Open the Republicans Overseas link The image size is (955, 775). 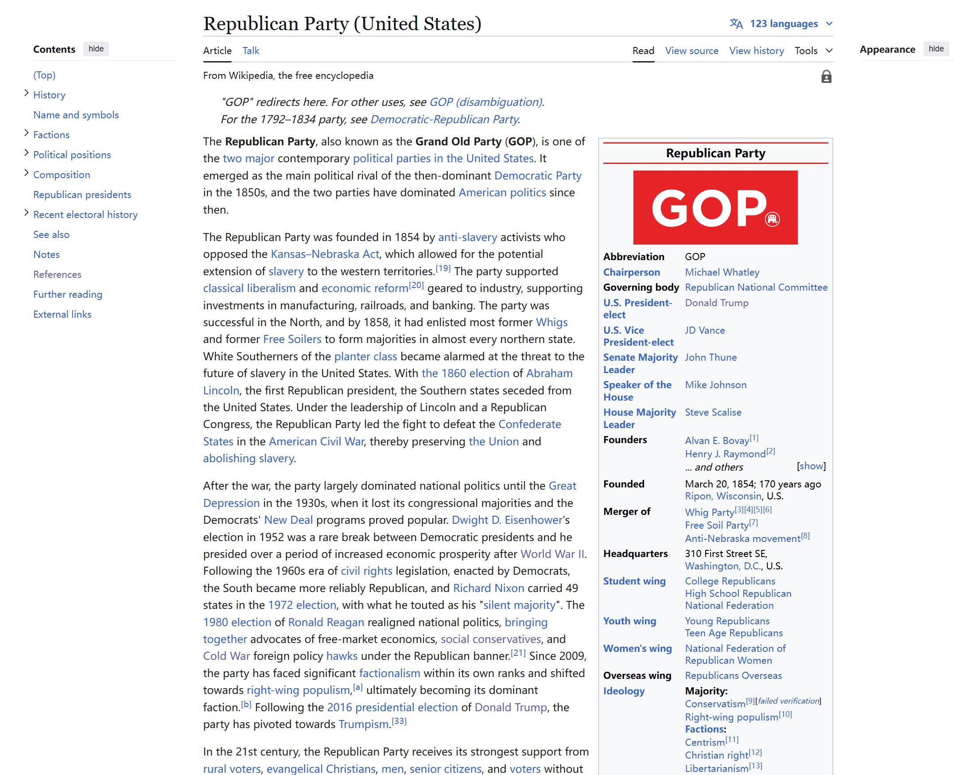click(x=733, y=676)
